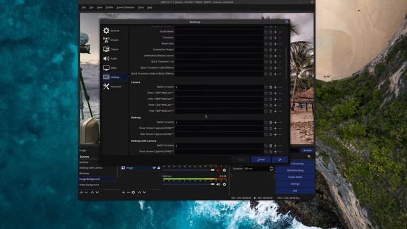Open the Tools menu
The height and width of the screenshot is (229, 407).
(141, 8)
